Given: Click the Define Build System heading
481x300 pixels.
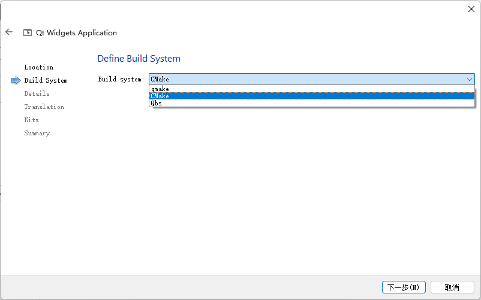Looking at the screenshot, I should coord(139,59).
